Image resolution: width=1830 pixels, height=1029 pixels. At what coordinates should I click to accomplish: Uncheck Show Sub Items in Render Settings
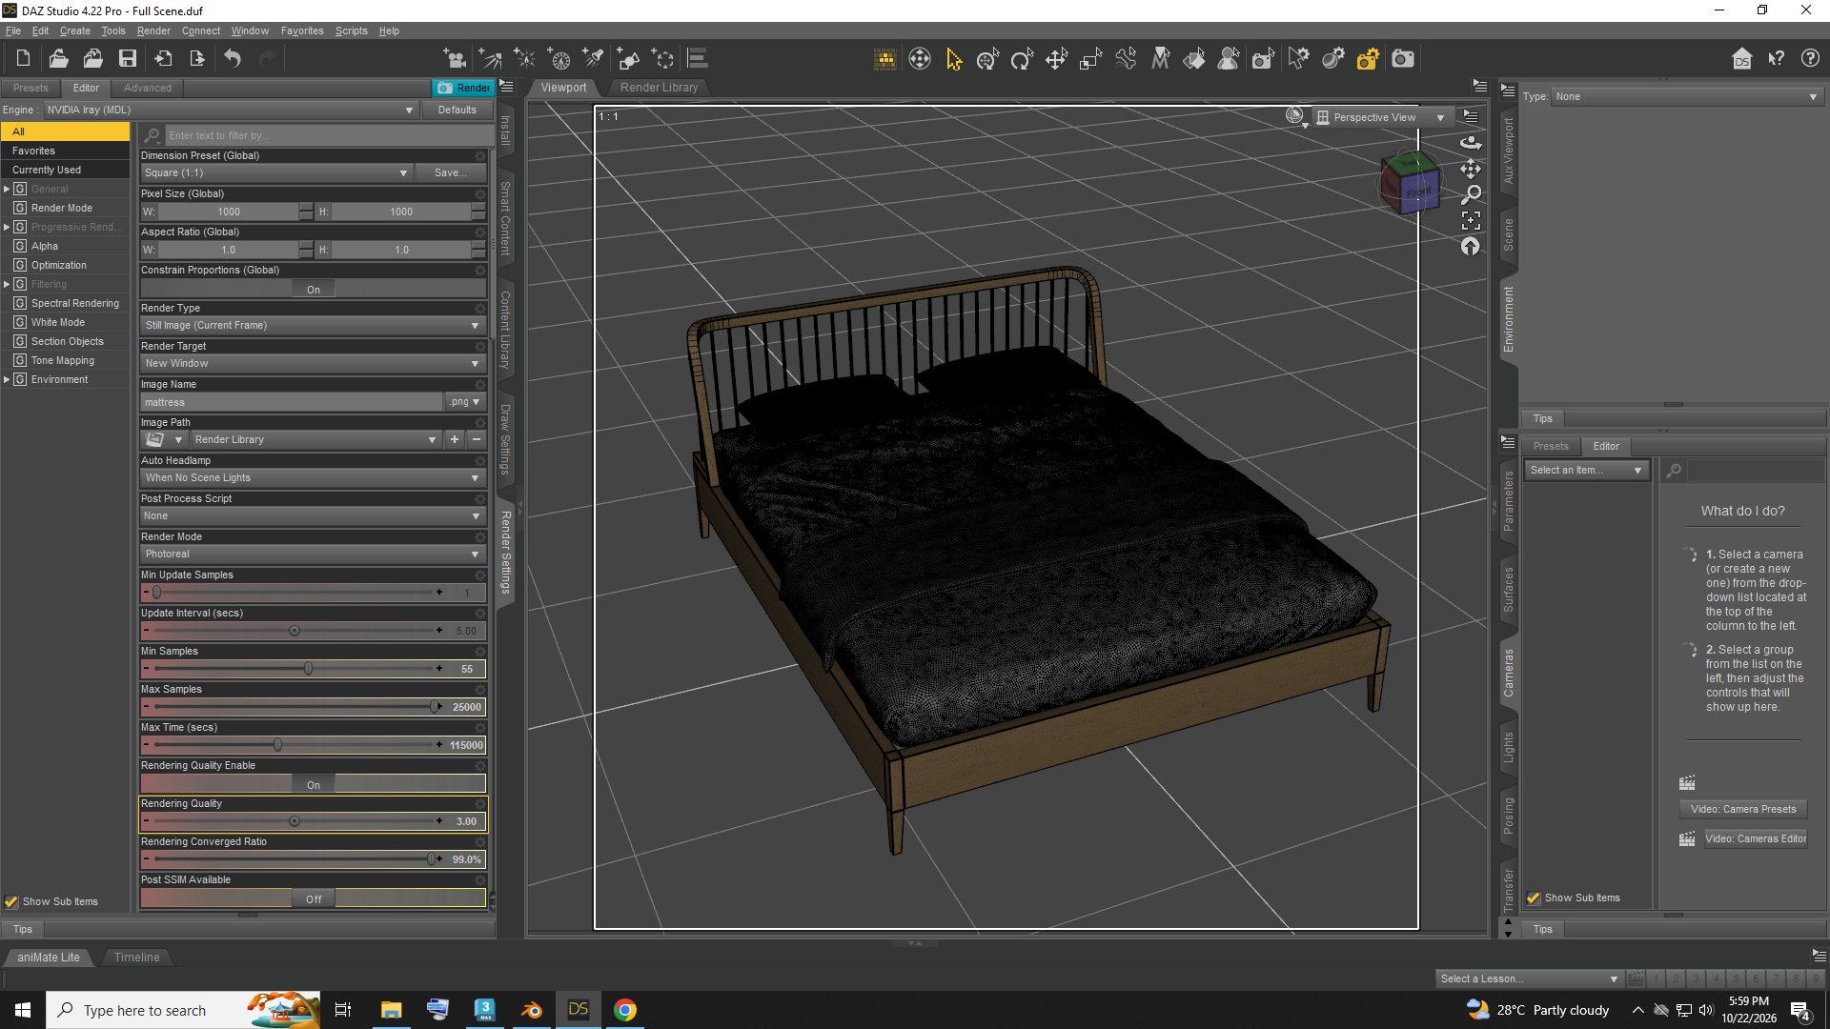[11, 901]
